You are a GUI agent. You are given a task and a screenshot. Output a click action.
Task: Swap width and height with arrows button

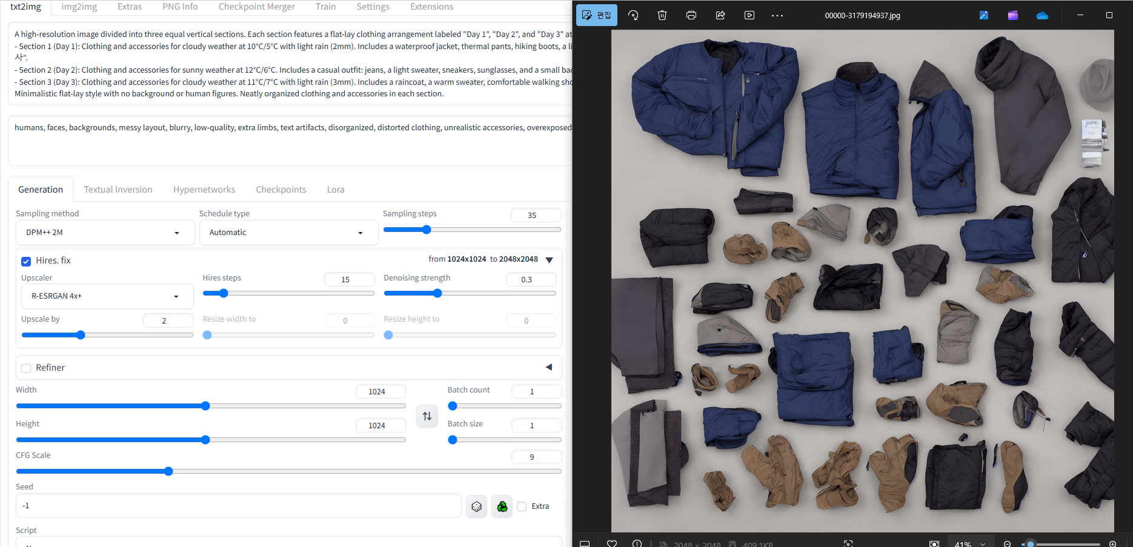[x=427, y=416]
